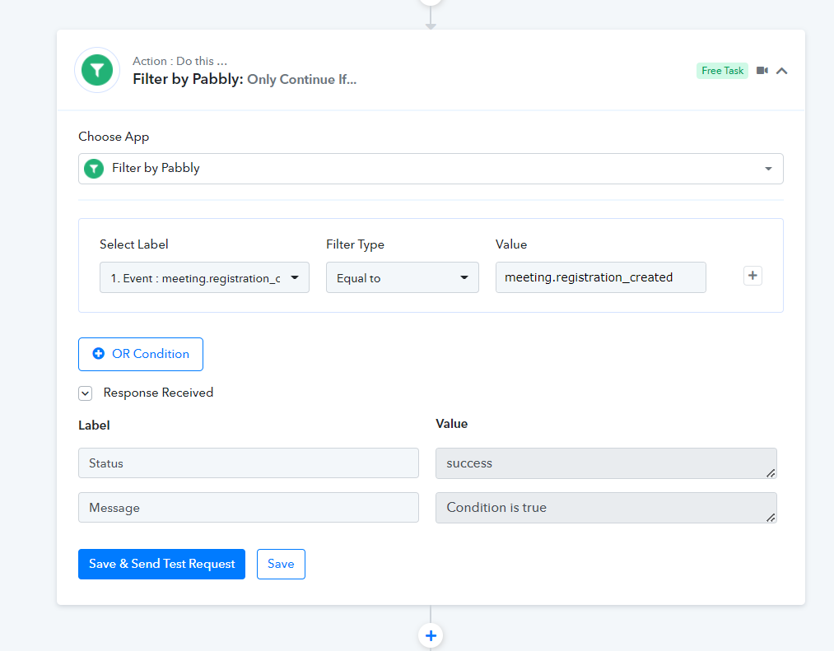
Task: Click the small filter icon in Choose App field
Action: [x=94, y=169]
